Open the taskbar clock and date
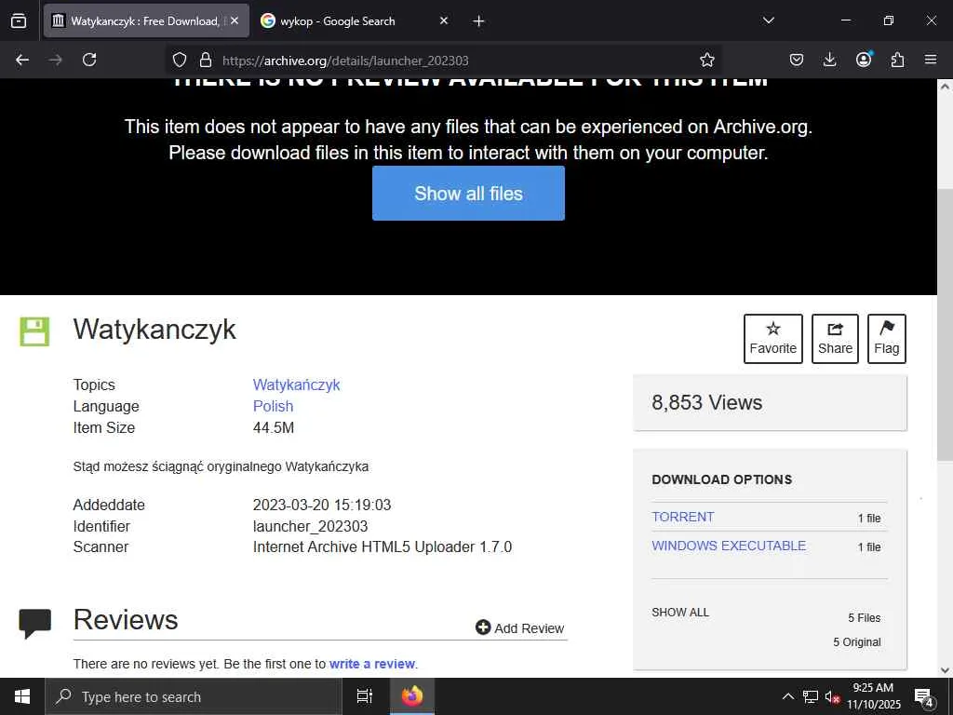 [x=873, y=696]
